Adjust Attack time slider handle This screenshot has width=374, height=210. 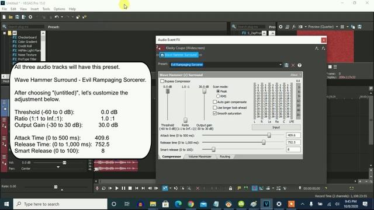(x=269, y=135)
